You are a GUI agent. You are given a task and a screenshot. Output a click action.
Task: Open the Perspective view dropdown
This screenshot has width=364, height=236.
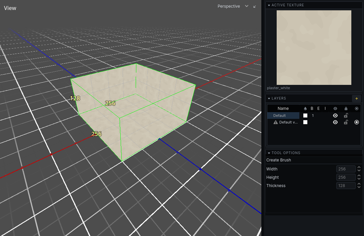click(x=233, y=6)
